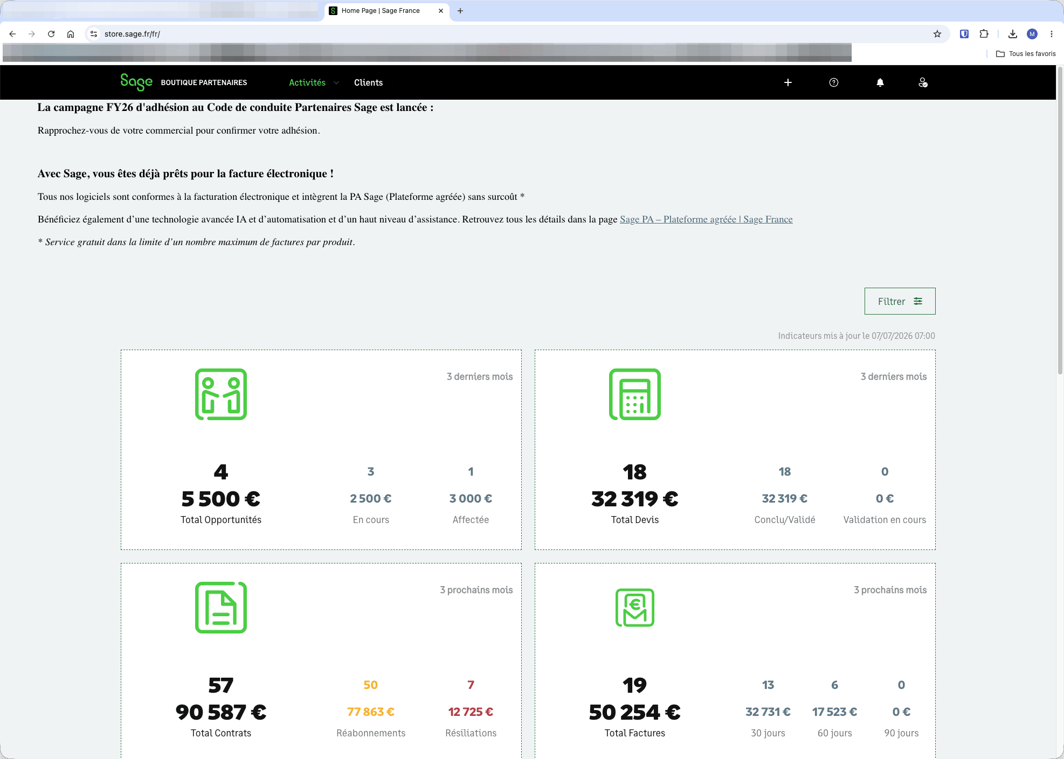Click the Réabonnements 77 863 € amount
This screenshot has height=759, width=1064.
tap(371, 712)
